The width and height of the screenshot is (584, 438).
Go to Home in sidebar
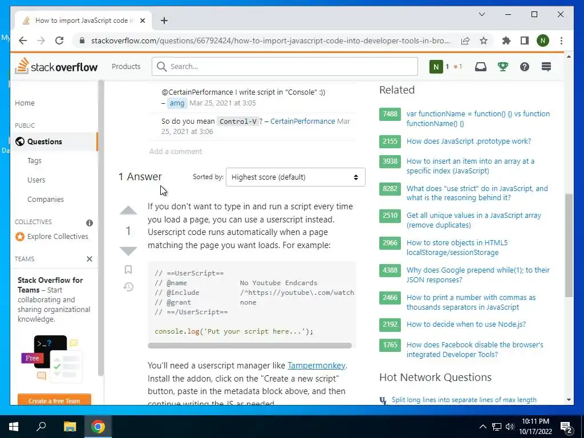25,103
